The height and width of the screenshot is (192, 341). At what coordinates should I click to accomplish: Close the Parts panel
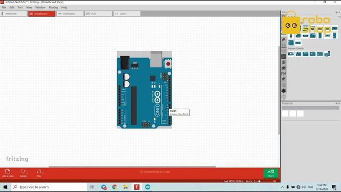pyautogui.click(x=339, y=12)
